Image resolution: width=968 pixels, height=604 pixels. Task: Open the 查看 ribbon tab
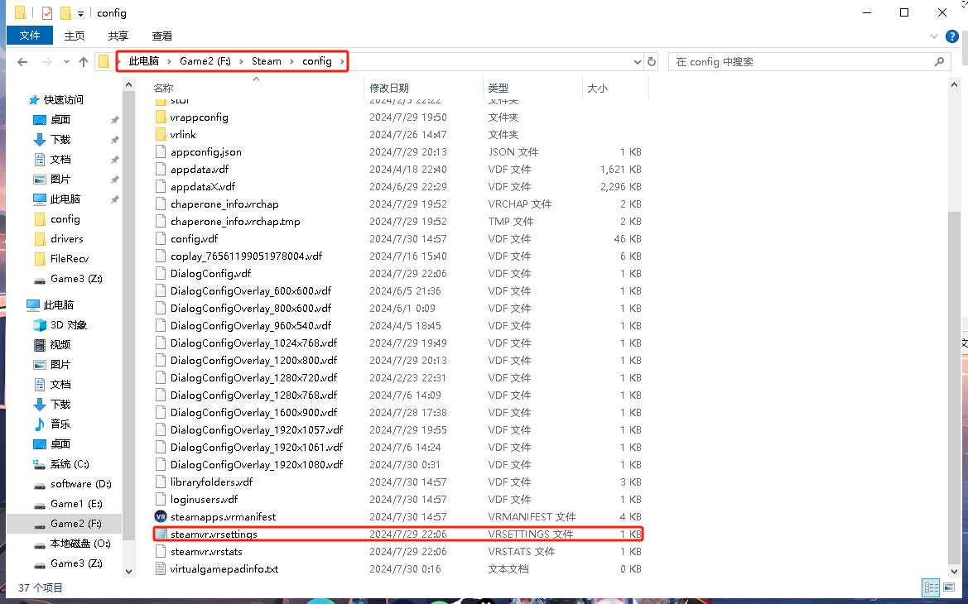pos(161,36)
